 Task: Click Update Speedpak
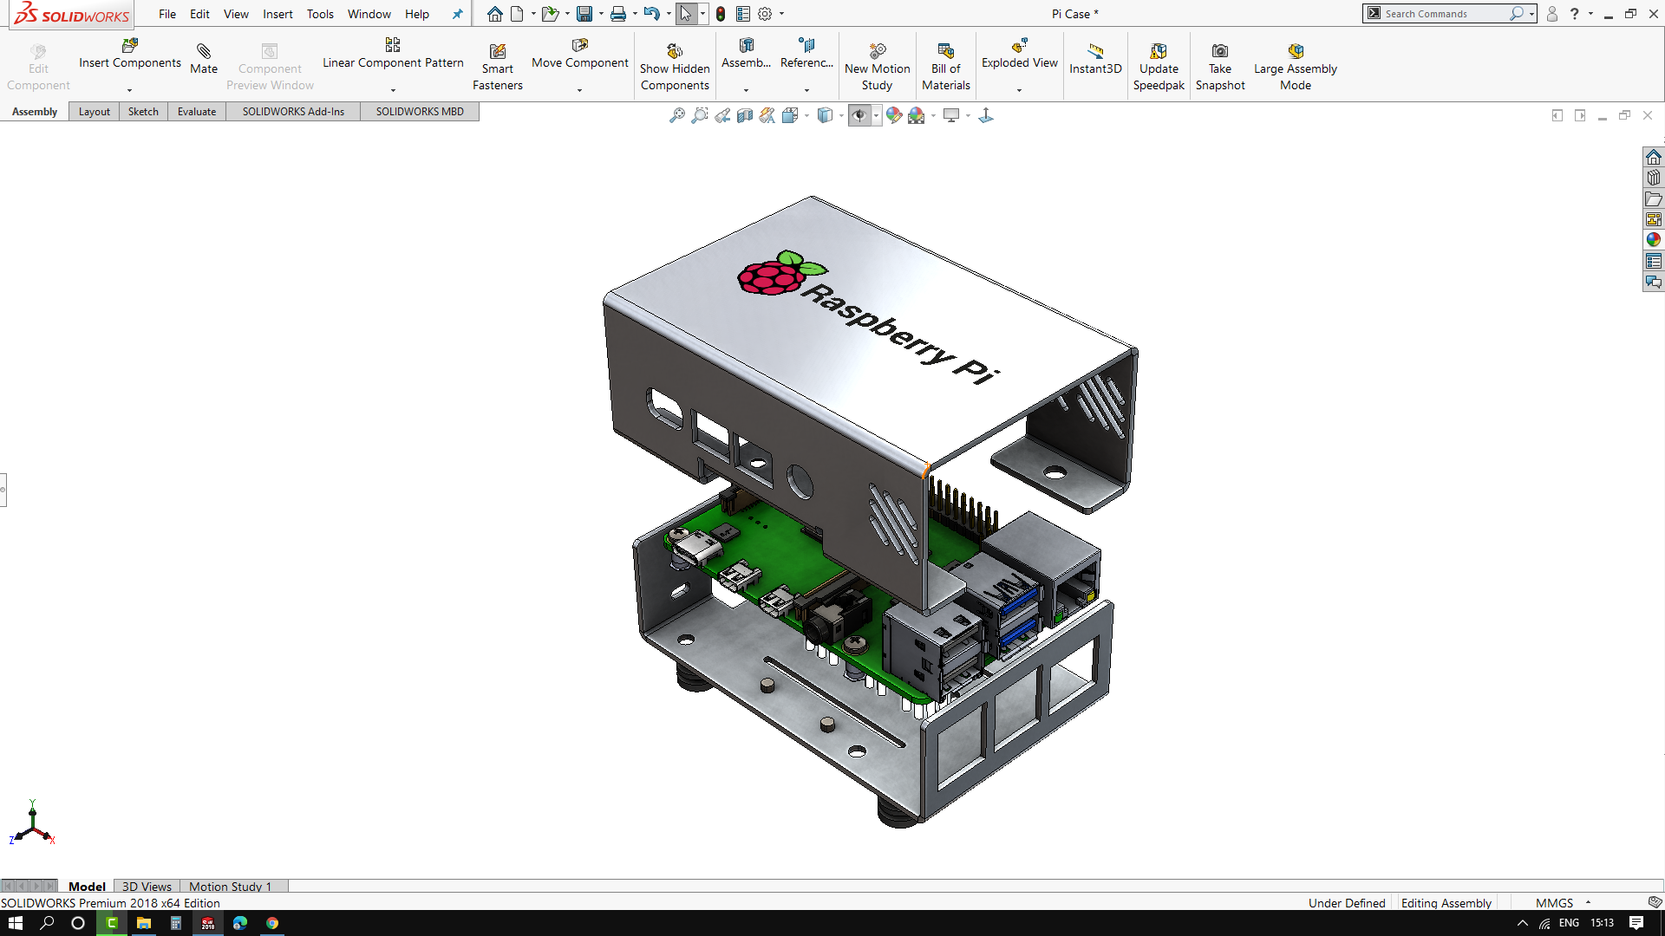coord(1159,67)
